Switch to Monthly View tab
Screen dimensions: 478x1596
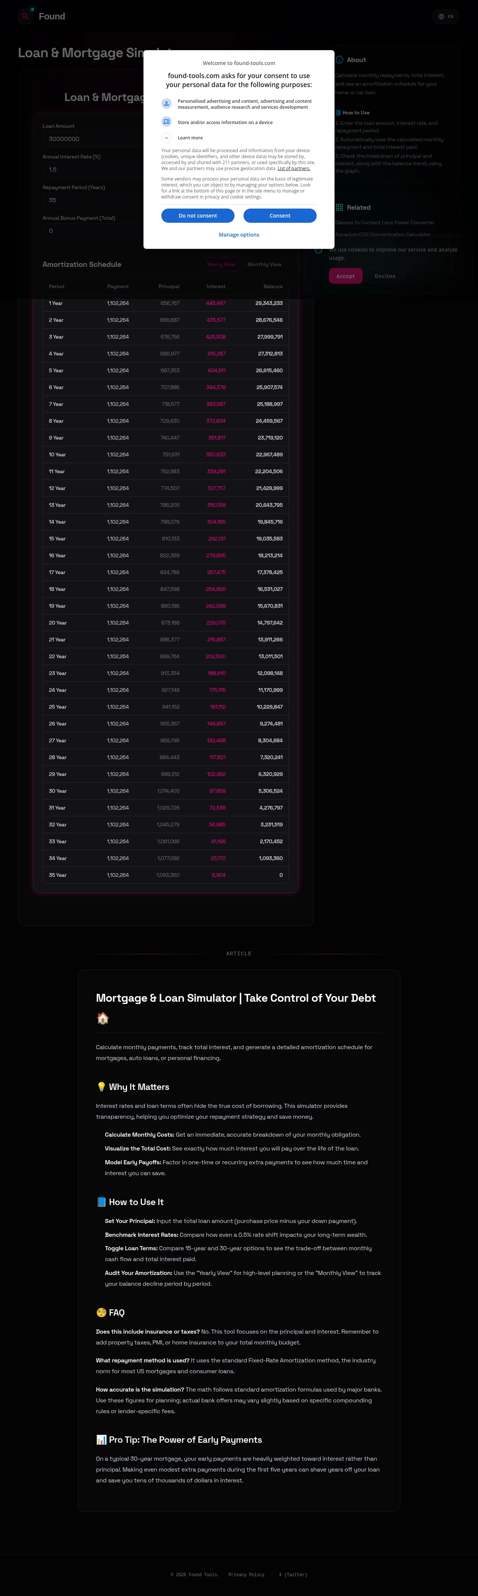(x=264, y=265)
